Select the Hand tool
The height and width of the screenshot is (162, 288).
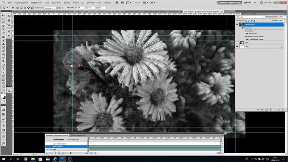[4, 86]
